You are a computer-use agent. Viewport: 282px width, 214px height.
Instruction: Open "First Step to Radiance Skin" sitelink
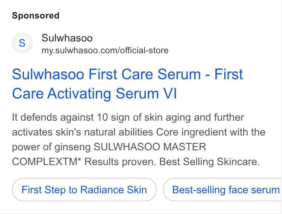click(x=84, y=190)
